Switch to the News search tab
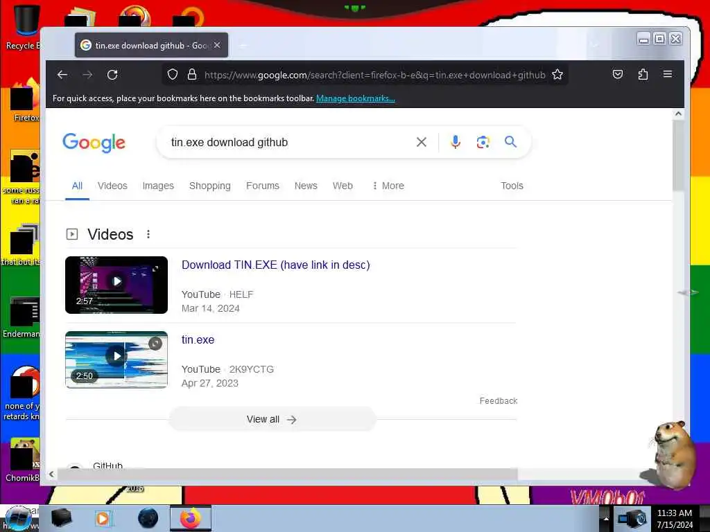 pyautogui.click(x=306, y=186)
